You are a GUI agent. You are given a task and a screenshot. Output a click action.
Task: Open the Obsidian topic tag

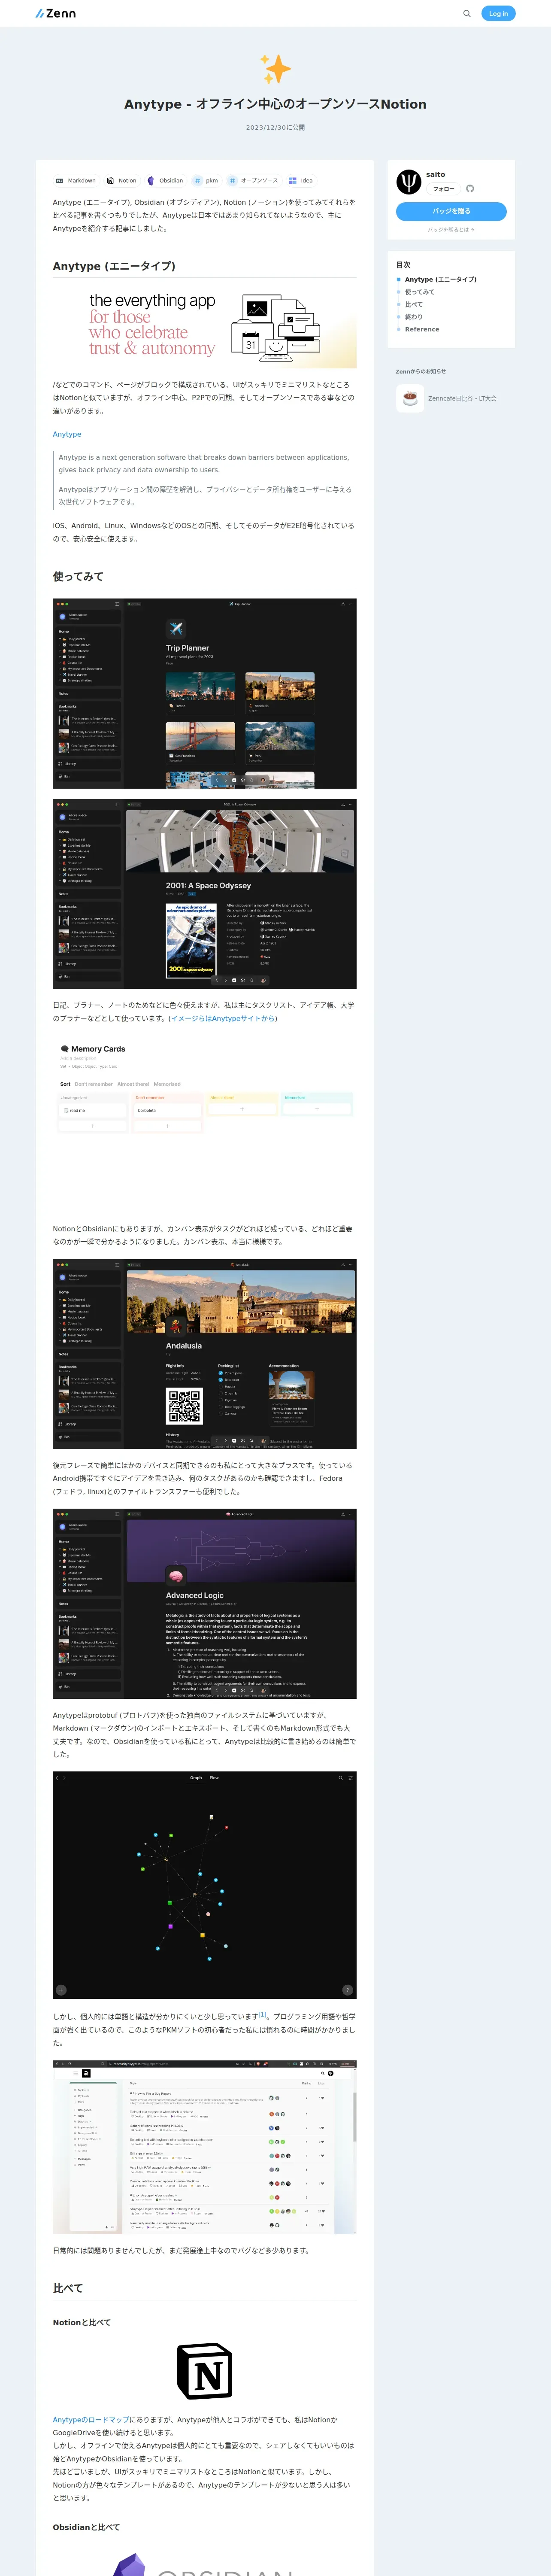[165, 181]
